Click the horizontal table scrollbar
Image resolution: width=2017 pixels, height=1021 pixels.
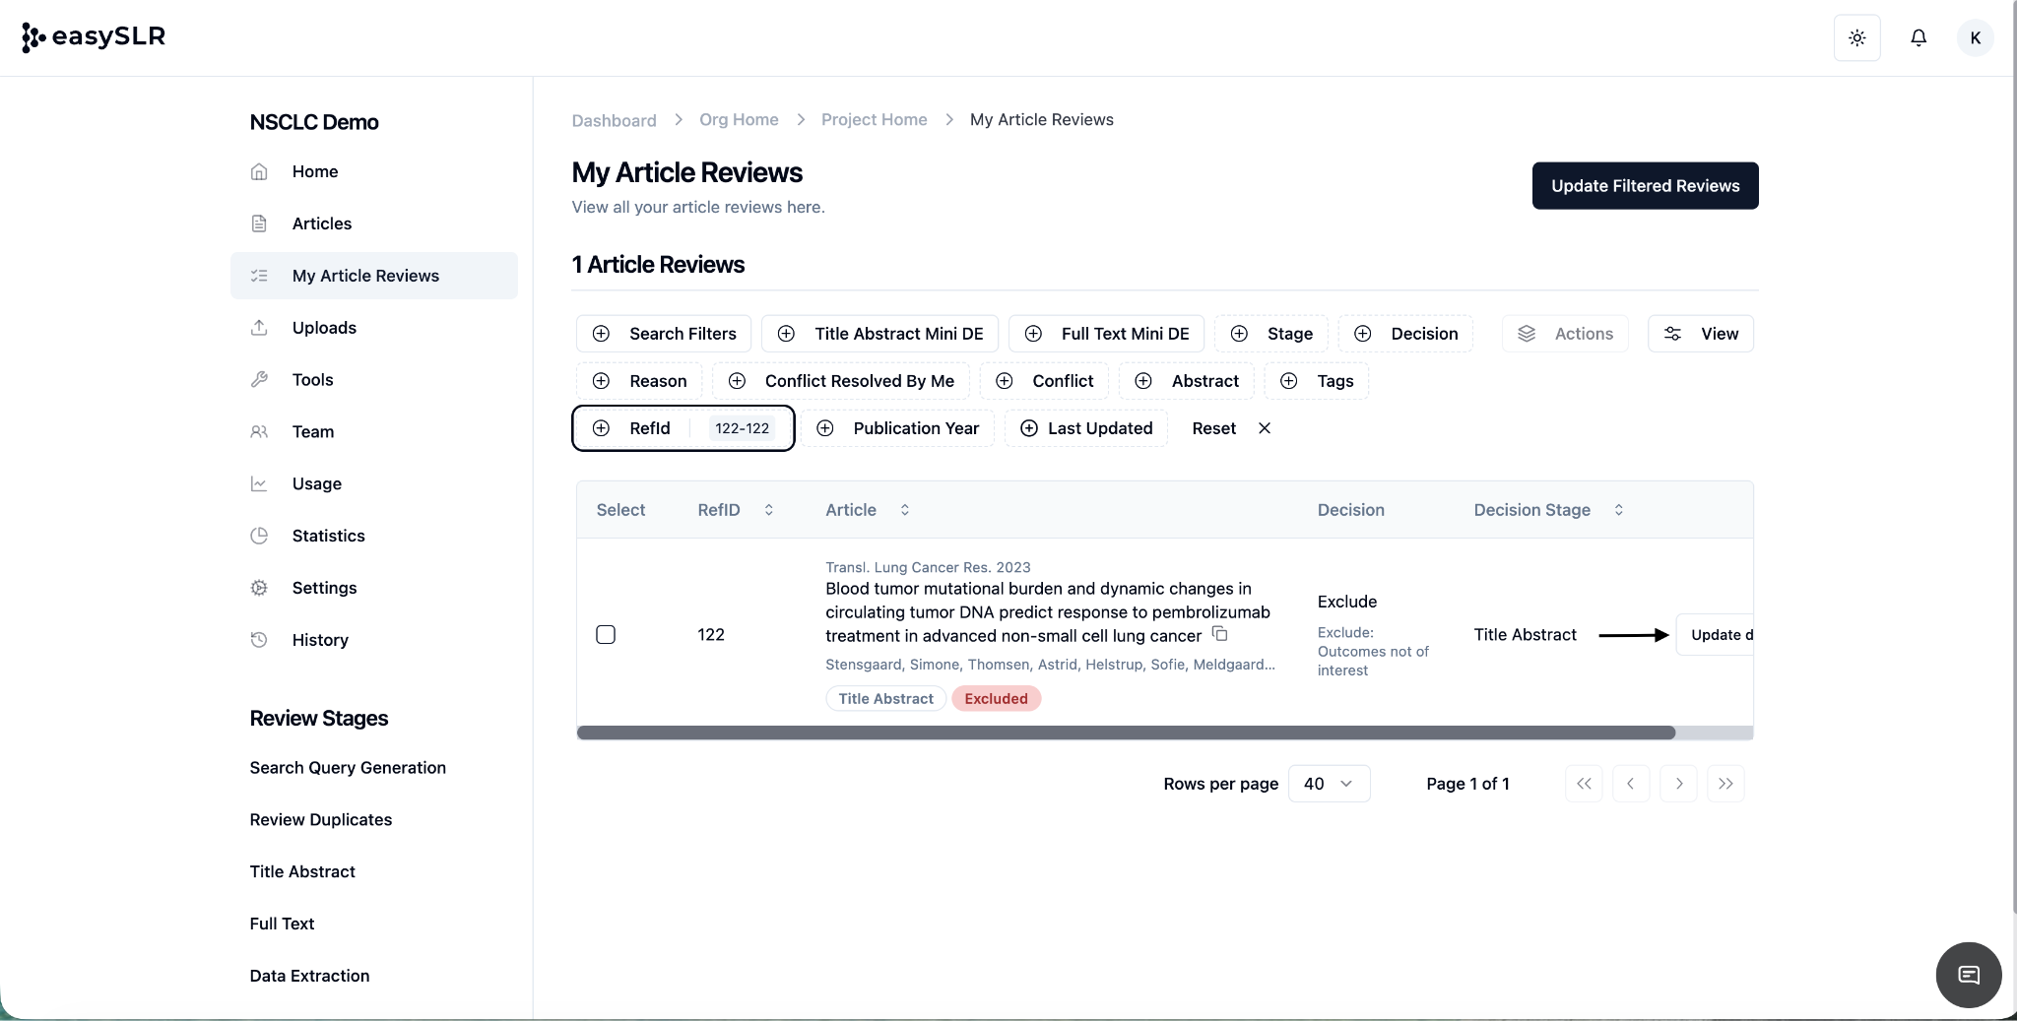tap(1125, 733)
